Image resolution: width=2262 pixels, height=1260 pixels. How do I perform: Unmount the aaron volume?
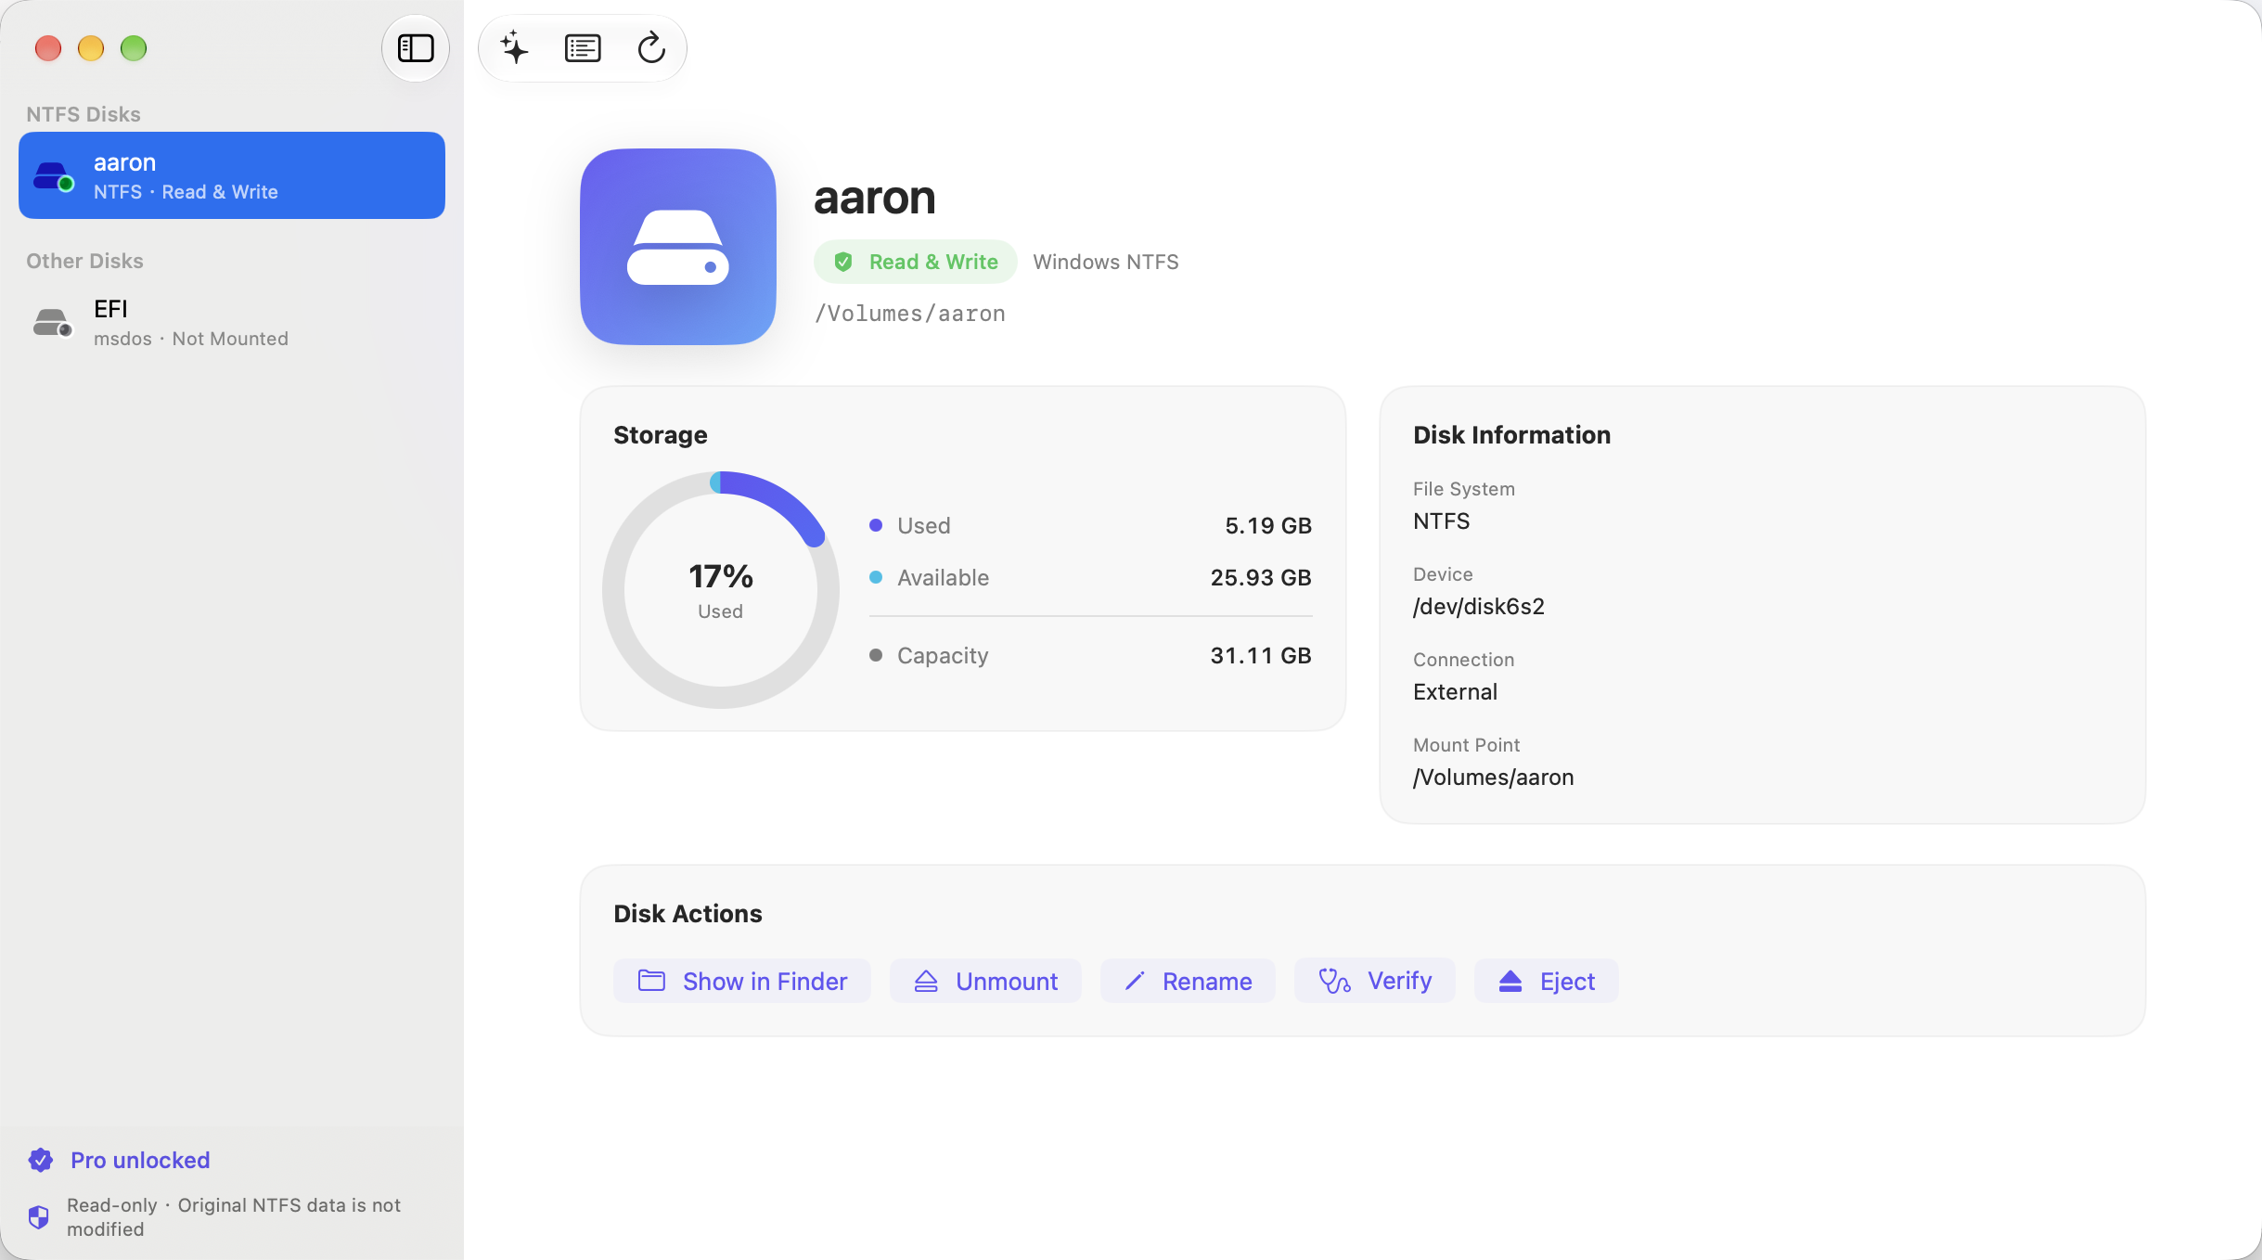coord(985,981)
